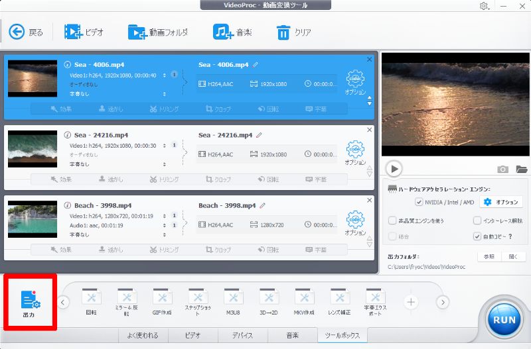Enable the 高品質エンジンを使う checkbox

[392, 221]
